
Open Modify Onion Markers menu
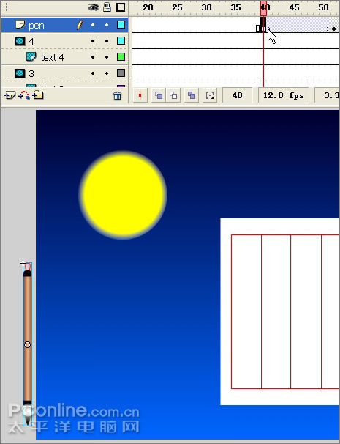(210, 95)
